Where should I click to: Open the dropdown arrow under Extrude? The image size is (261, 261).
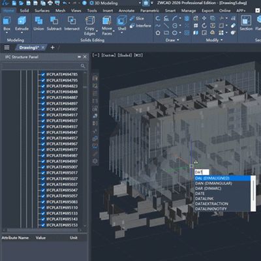click(22, 33)
